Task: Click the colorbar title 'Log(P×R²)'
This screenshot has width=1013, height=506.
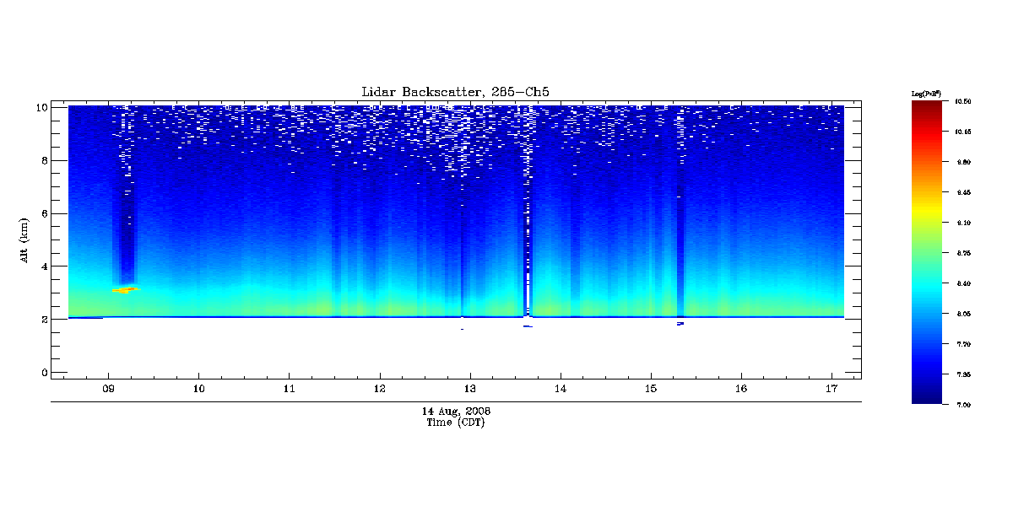Action: pos(926,93)
